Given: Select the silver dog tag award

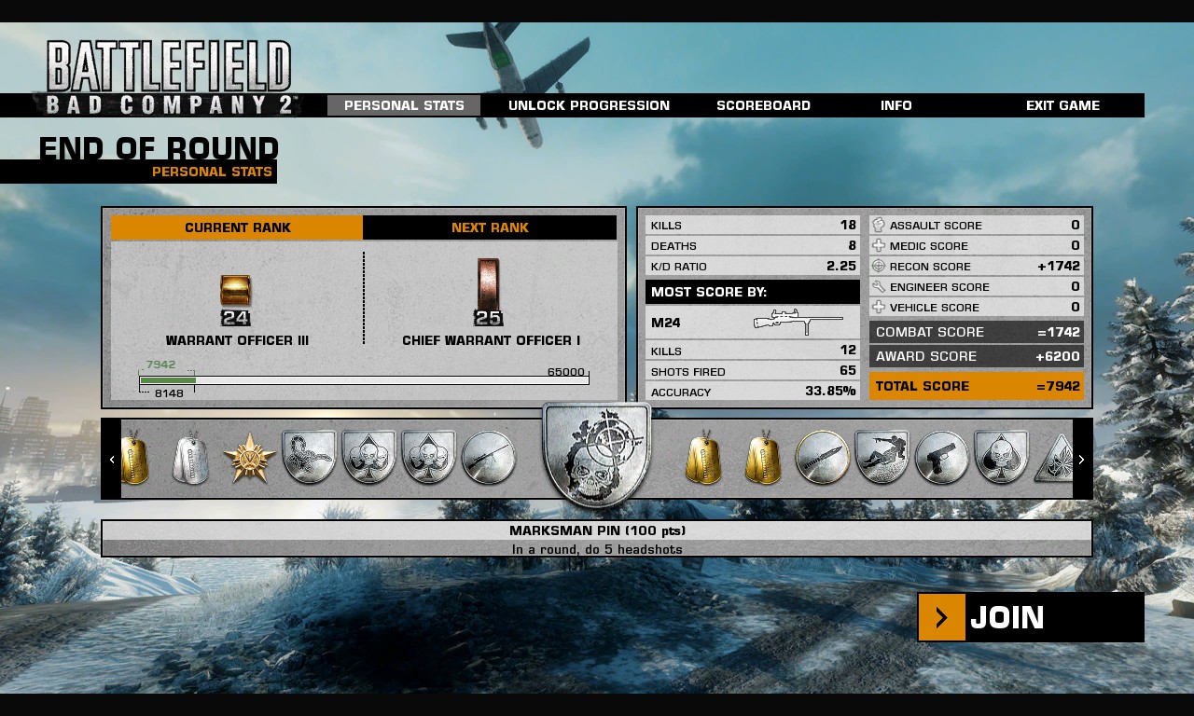Looking at the screenshot, I should coord(191,459).
